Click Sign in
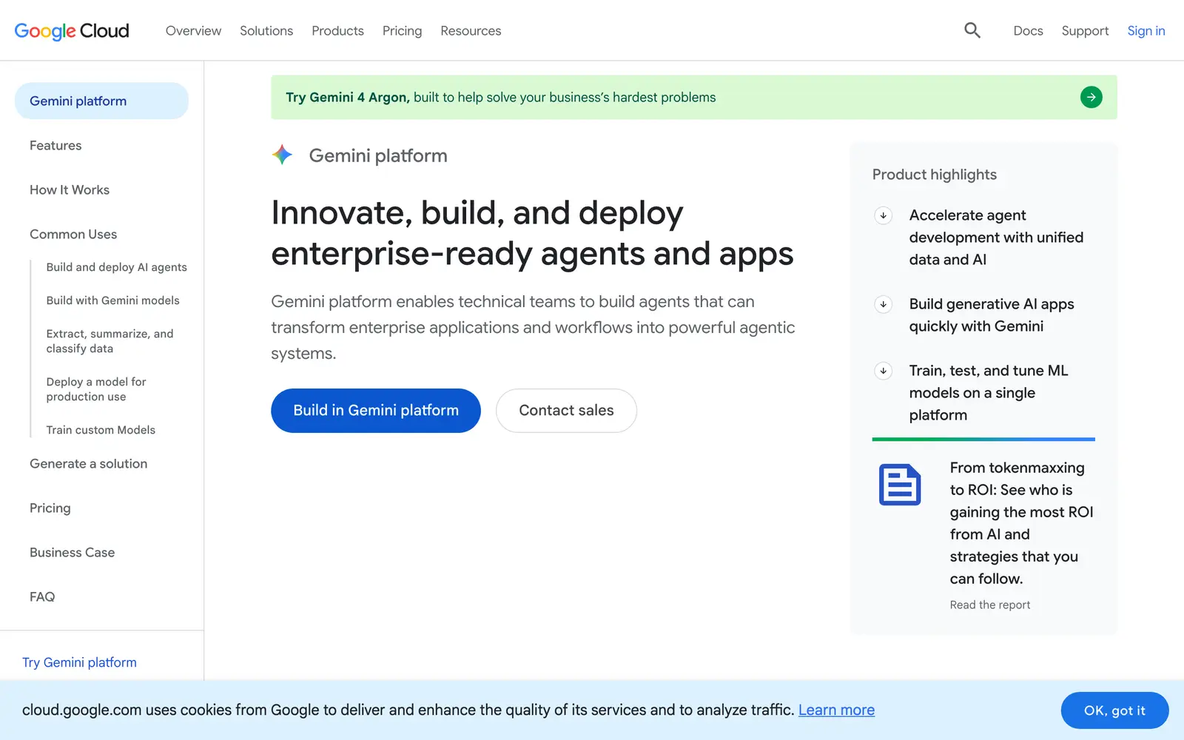Viewport: 1184px width, 740px height. pyautogui.click(x=1146, y=30)
